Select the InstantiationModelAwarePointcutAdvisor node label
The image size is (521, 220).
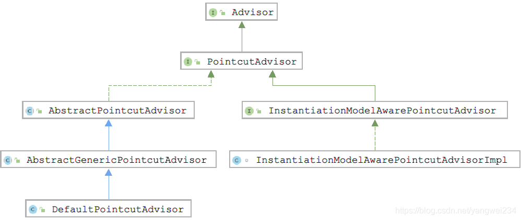click(382, 110)
